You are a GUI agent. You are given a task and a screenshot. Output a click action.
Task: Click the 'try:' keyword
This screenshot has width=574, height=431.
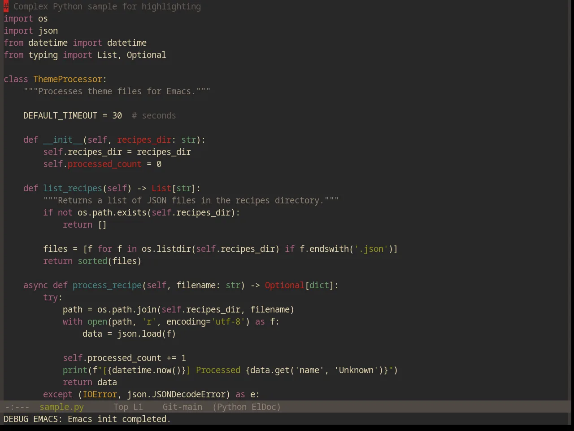(53, 298)
